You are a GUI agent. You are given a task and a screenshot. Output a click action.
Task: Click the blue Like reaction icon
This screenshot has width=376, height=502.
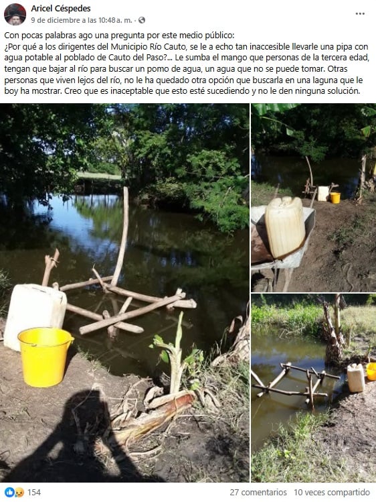pyautogui.click(x=9, y=492)
